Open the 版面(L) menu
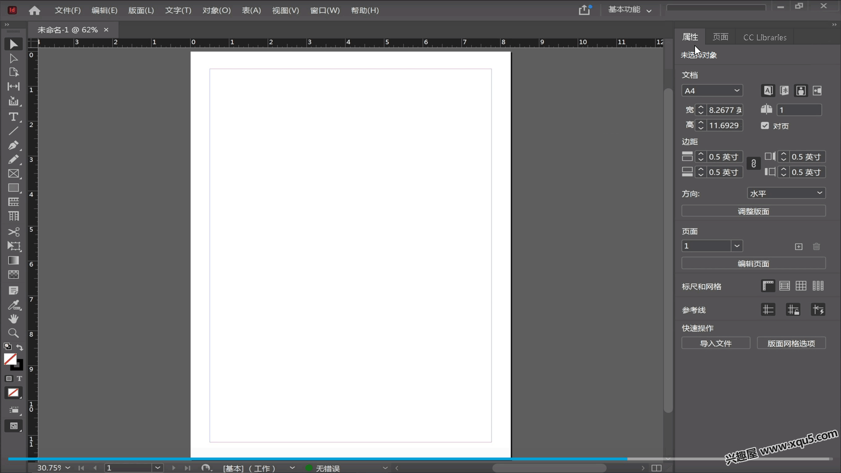Image resolution: width=841 pixels, height=473 pixels. [141, 10]
